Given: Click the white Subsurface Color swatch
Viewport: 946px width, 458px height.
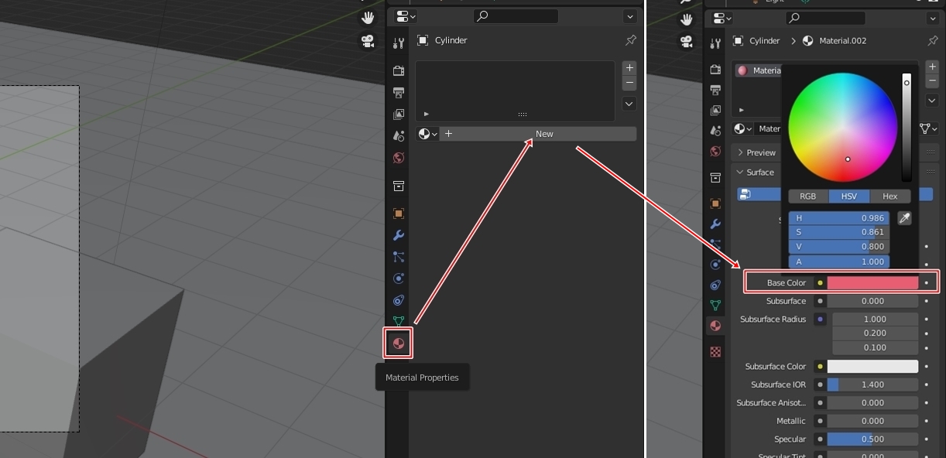Looking at the screenshot, I should [x=872, y=367].
